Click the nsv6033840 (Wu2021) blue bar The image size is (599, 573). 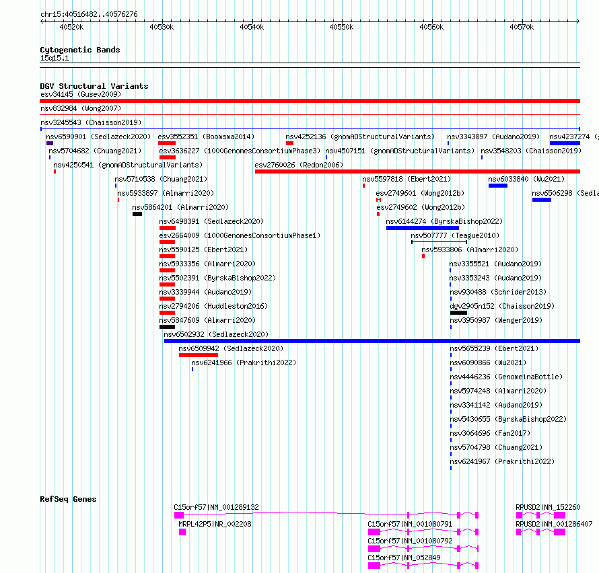[x=498, y=186]
